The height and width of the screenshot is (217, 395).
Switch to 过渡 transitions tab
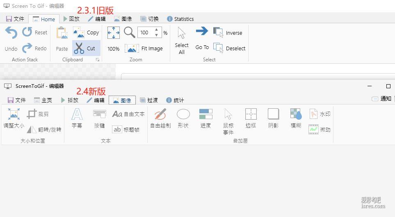click(x=148, y=101)
